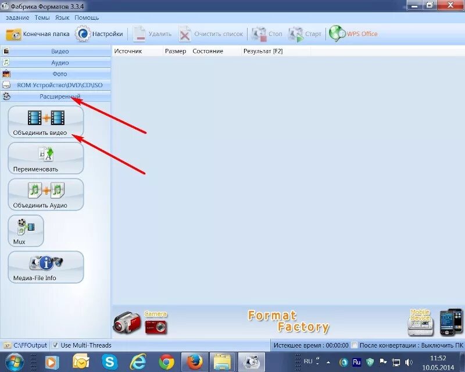Viewport: 465px width, 372px height.
Task: Click the Переименовать button
Action: 46,158
